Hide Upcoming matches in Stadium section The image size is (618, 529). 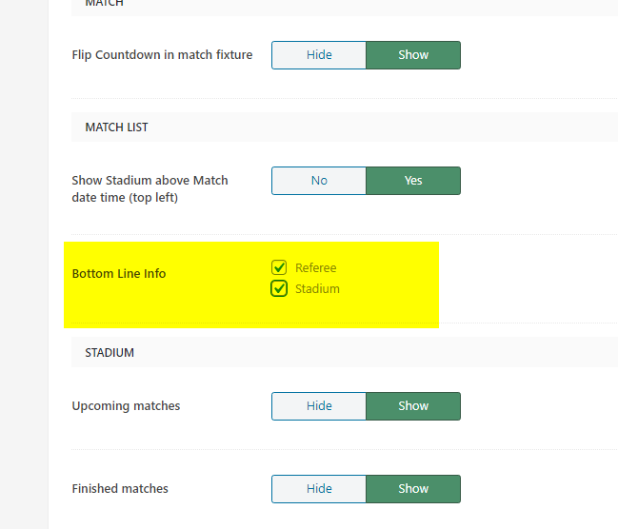[319, 406]
